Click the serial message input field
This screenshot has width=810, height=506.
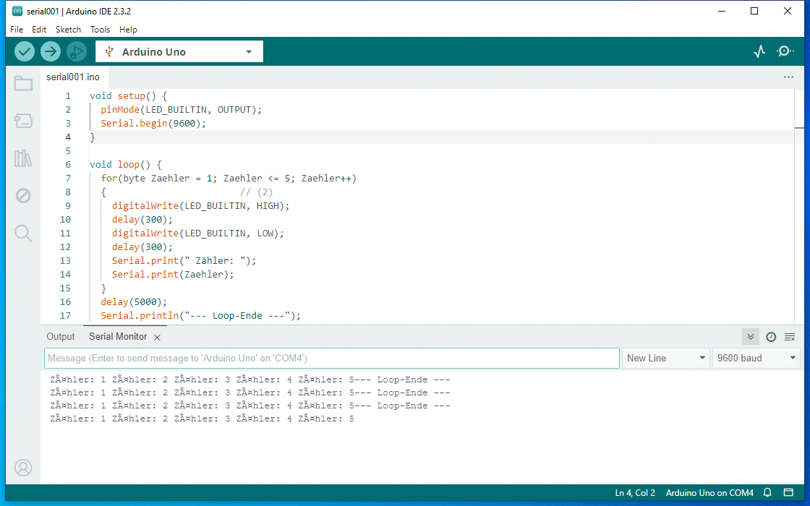coord(332,358)
